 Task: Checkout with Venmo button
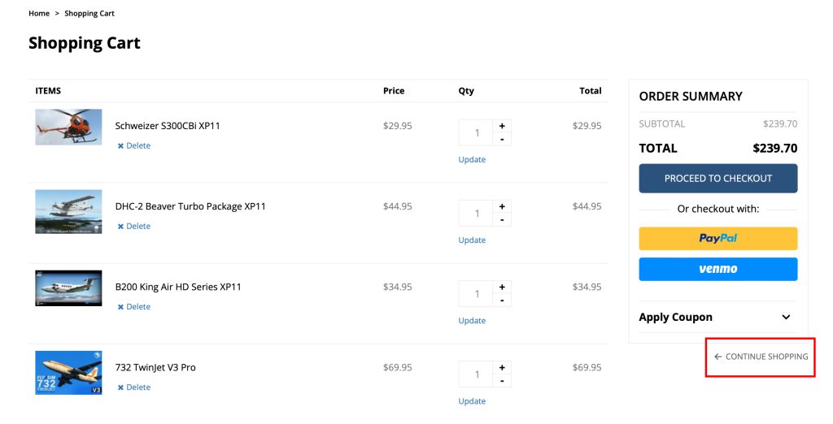[x=717, y=269]
